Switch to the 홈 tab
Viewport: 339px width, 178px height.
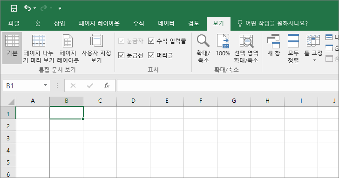click(38, 23)
